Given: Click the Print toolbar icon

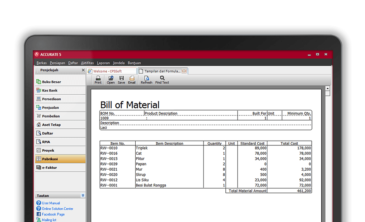Looking at the screenshot, I should click(98, 80).
